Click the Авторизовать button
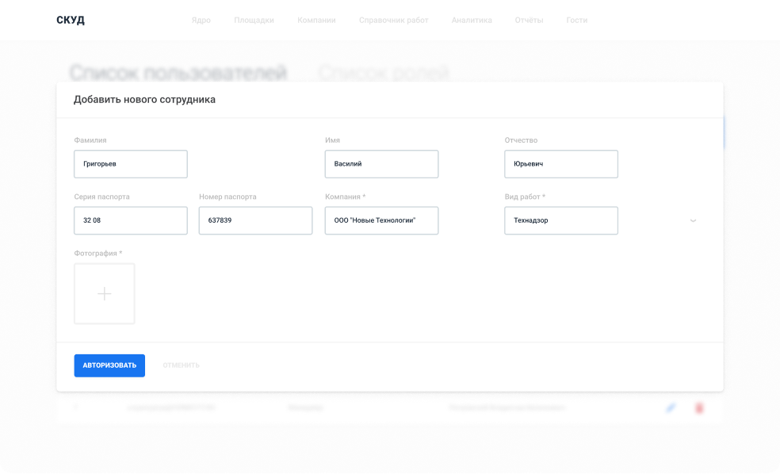The width and height of the screenshot is (780, 474). [109, 365]
